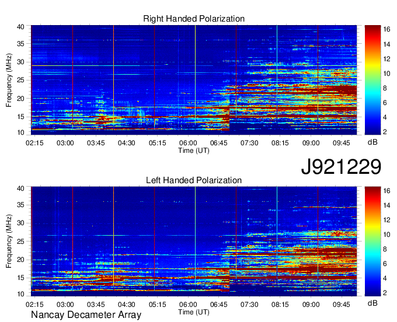
Task: Click the 12 dB label on top color bar
Action: pyautogui.click(x=386, y=59)
